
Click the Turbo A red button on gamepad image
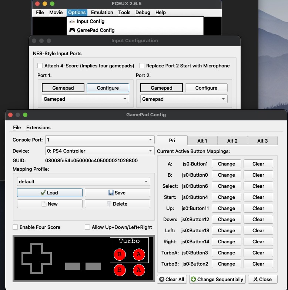tap(138, 254)
